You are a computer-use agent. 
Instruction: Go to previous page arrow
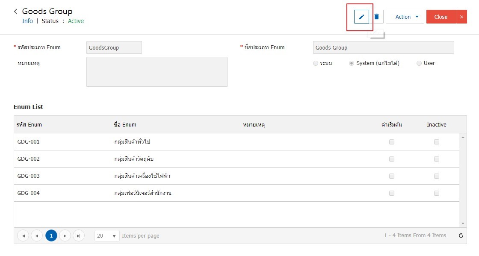pyautogui.click(x=37, y=235)
